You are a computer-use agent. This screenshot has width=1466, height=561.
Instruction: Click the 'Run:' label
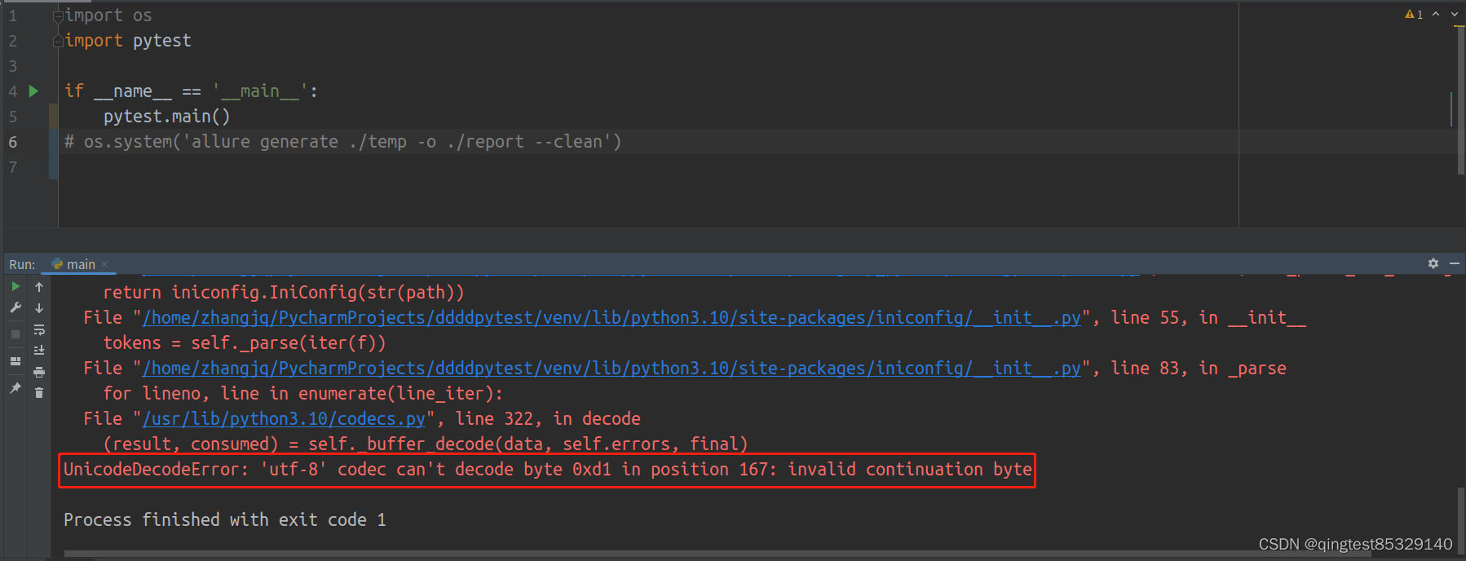click(x=22, y=264)
